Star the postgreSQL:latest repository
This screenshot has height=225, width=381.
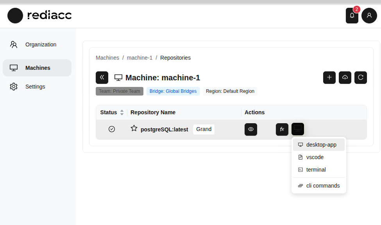134,128
